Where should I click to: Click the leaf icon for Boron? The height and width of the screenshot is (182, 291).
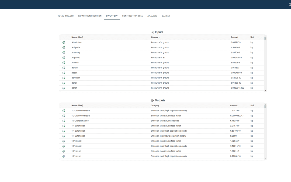(x=64, y=88)
